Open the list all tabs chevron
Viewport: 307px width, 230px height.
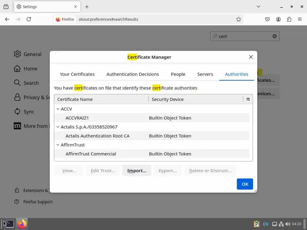(x=258, y=7)
